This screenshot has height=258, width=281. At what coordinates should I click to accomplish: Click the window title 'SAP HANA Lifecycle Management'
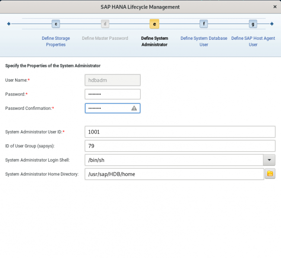[x=140, y=7]
